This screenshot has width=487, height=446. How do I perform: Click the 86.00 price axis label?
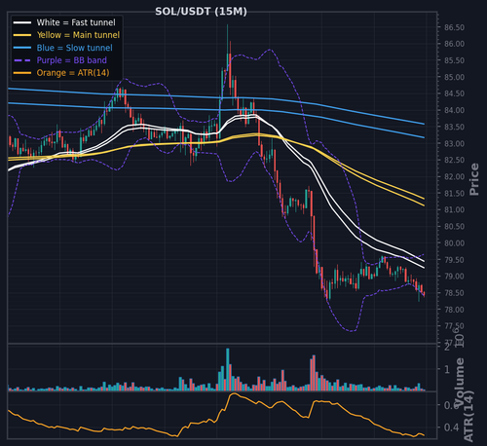click(454, 44)
